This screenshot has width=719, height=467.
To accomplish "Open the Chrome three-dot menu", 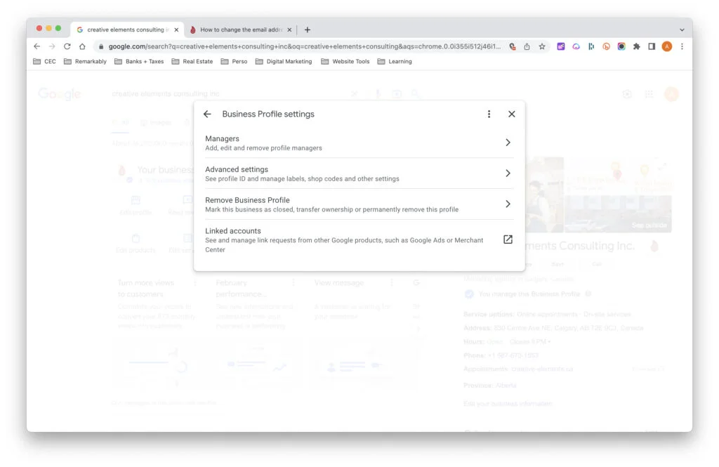I will pyautogui.click(x=682, y=46).
